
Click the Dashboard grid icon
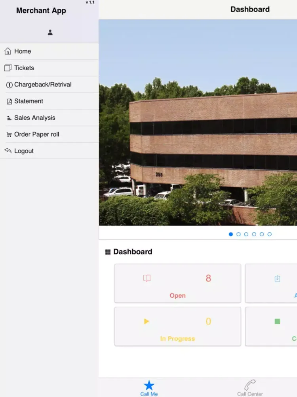pyautogui.click(x=108, y=252)
